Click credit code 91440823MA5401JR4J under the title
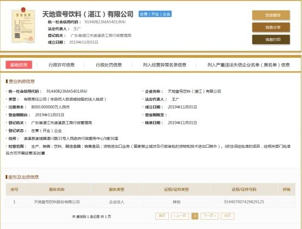Viewport: 302px width, 229px height. (x=105, y=22)
